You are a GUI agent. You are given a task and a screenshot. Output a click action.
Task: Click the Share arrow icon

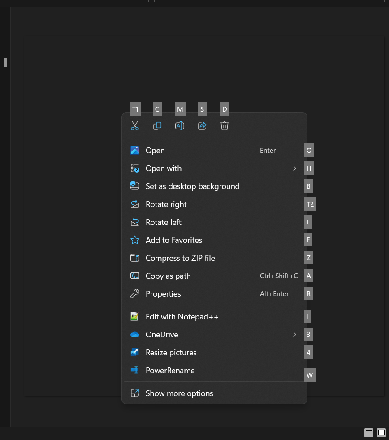click(x=202, y=126)
